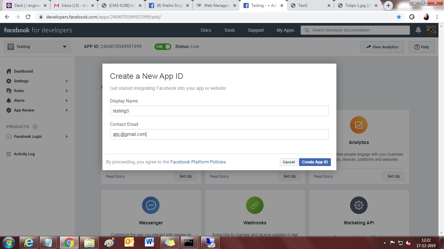Open the profile picture in Facebook header
444x249 pixels.
pyautogui.click(x=431, y=30)
